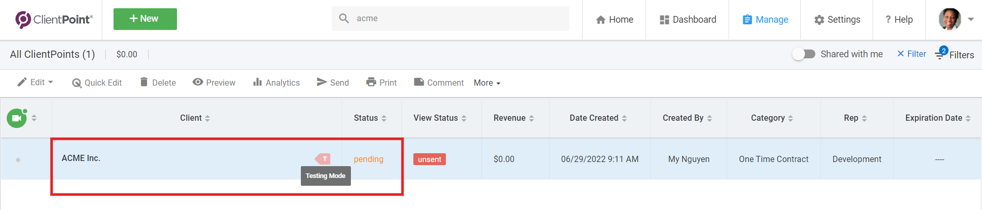Click Development in Rep column
Viewport: 982px width, 210px height.
pos(857,159)
